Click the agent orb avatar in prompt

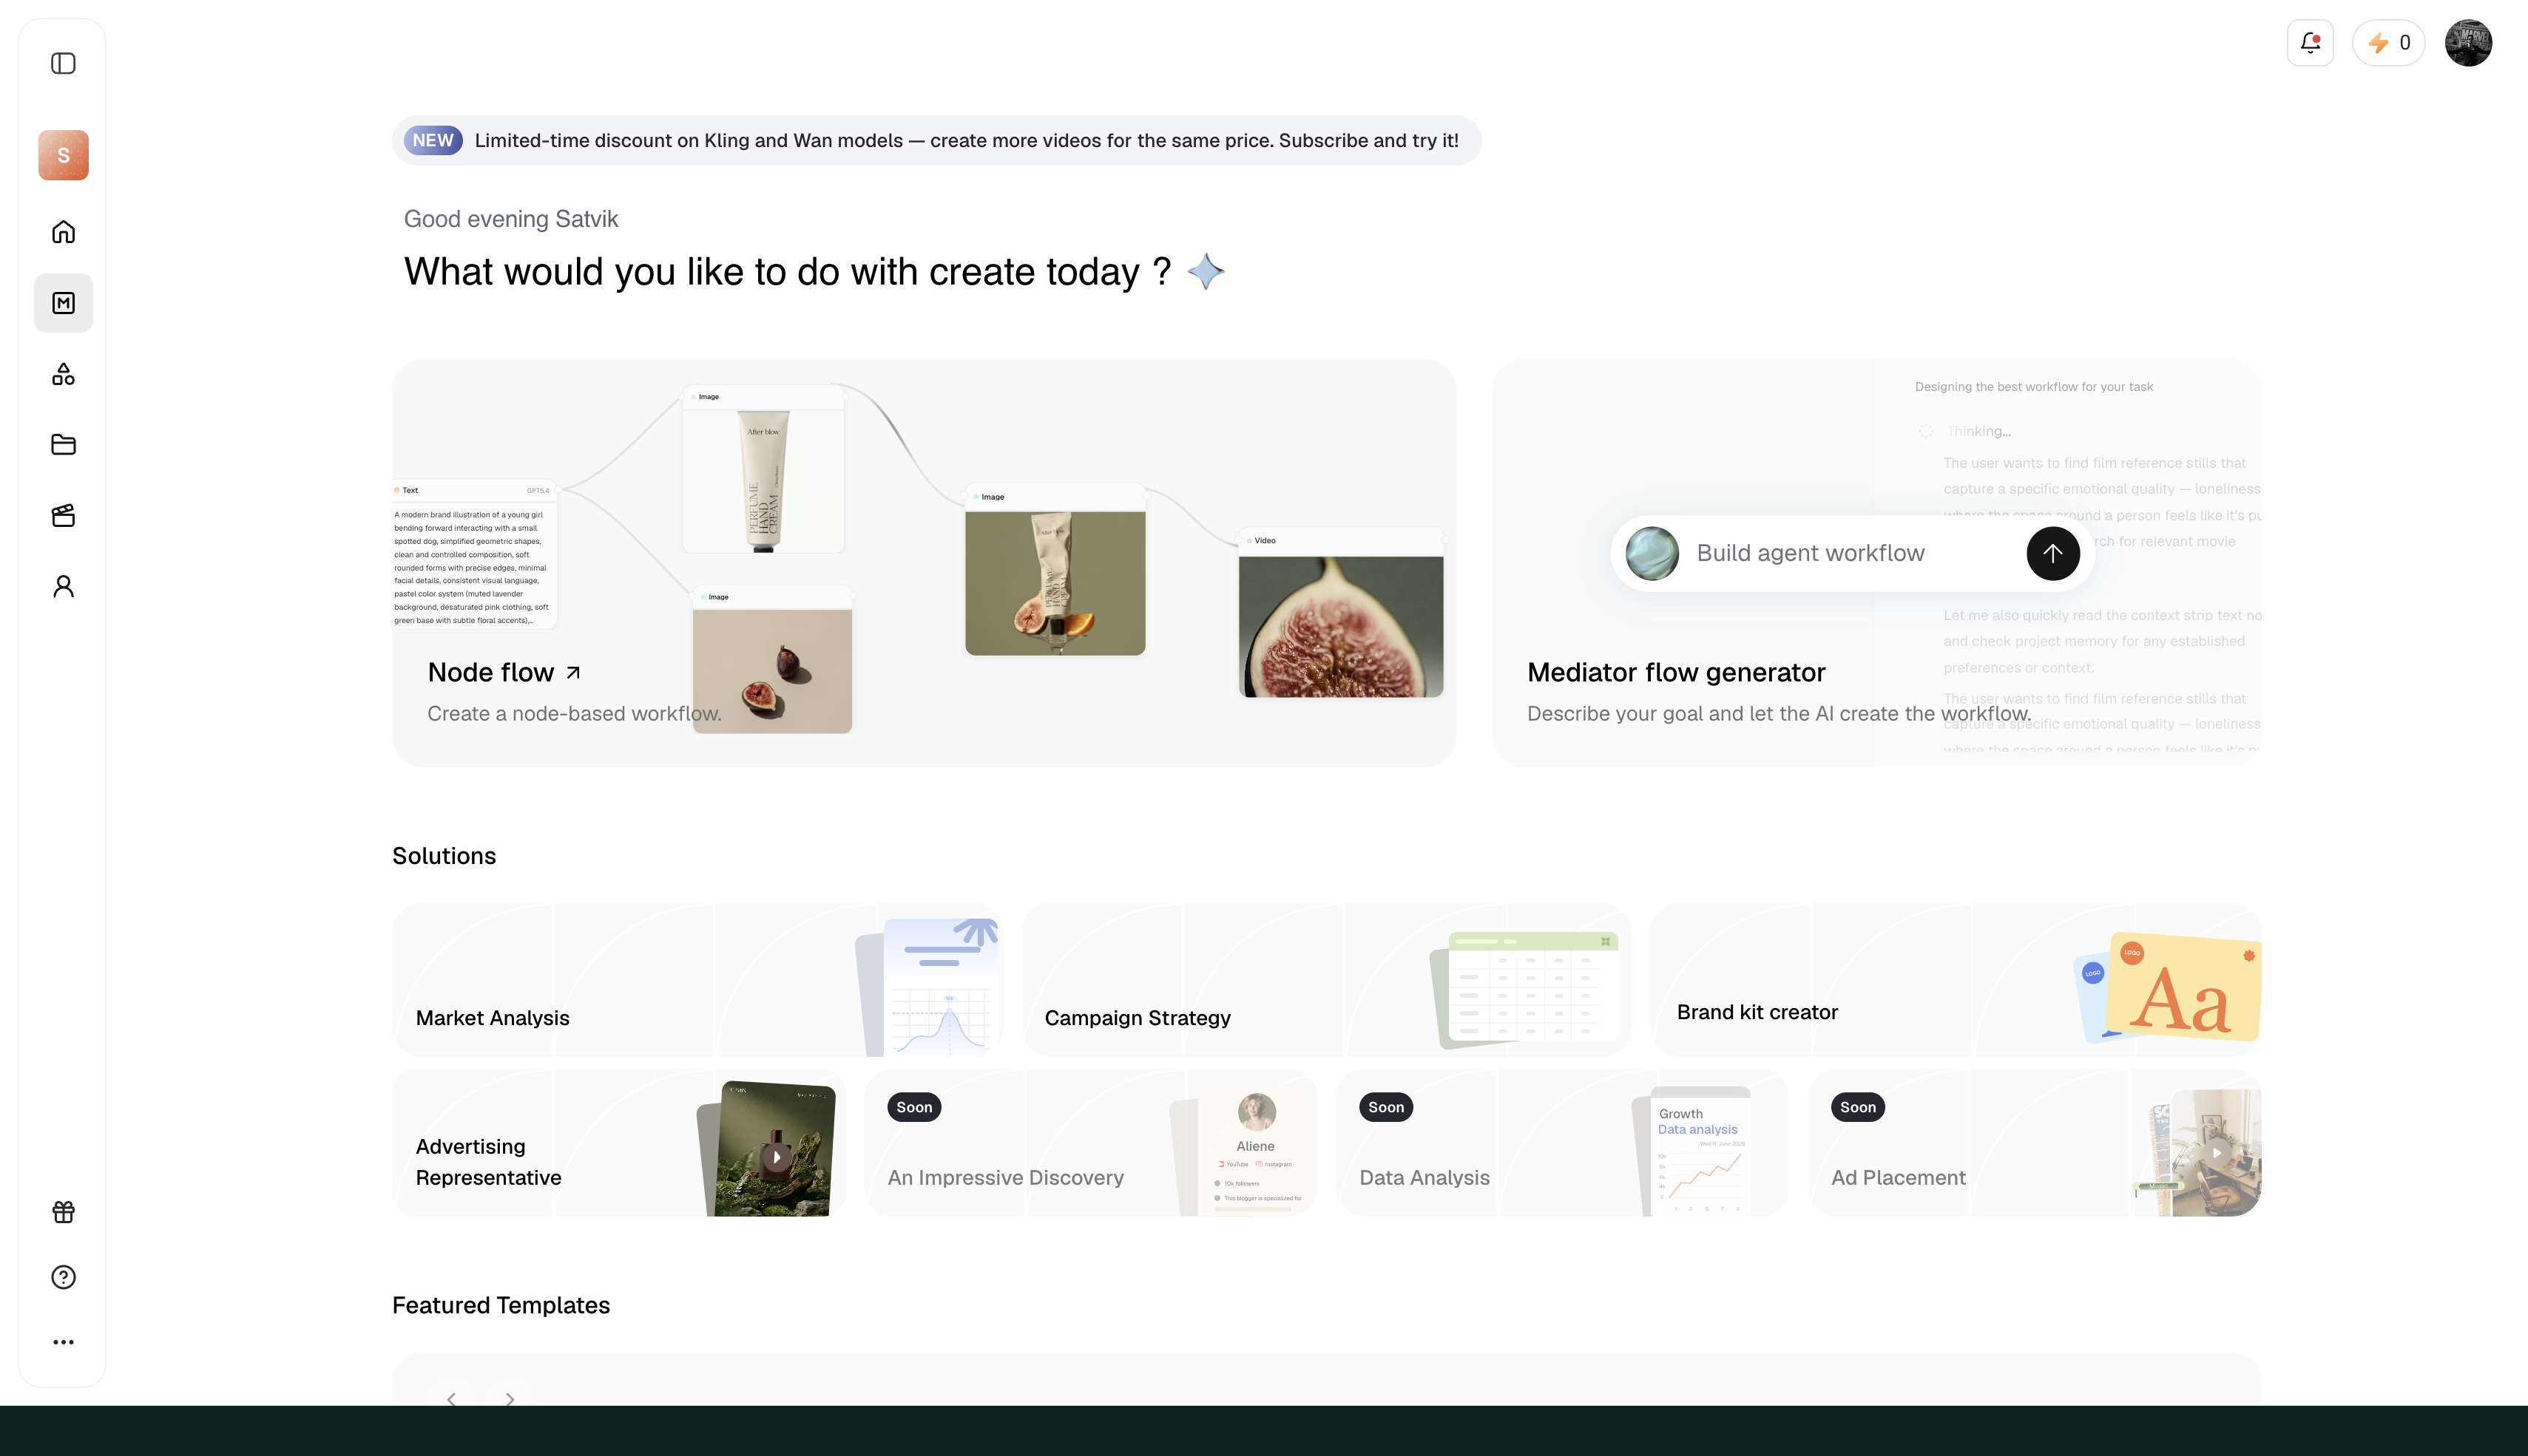tap(1652, 553)
